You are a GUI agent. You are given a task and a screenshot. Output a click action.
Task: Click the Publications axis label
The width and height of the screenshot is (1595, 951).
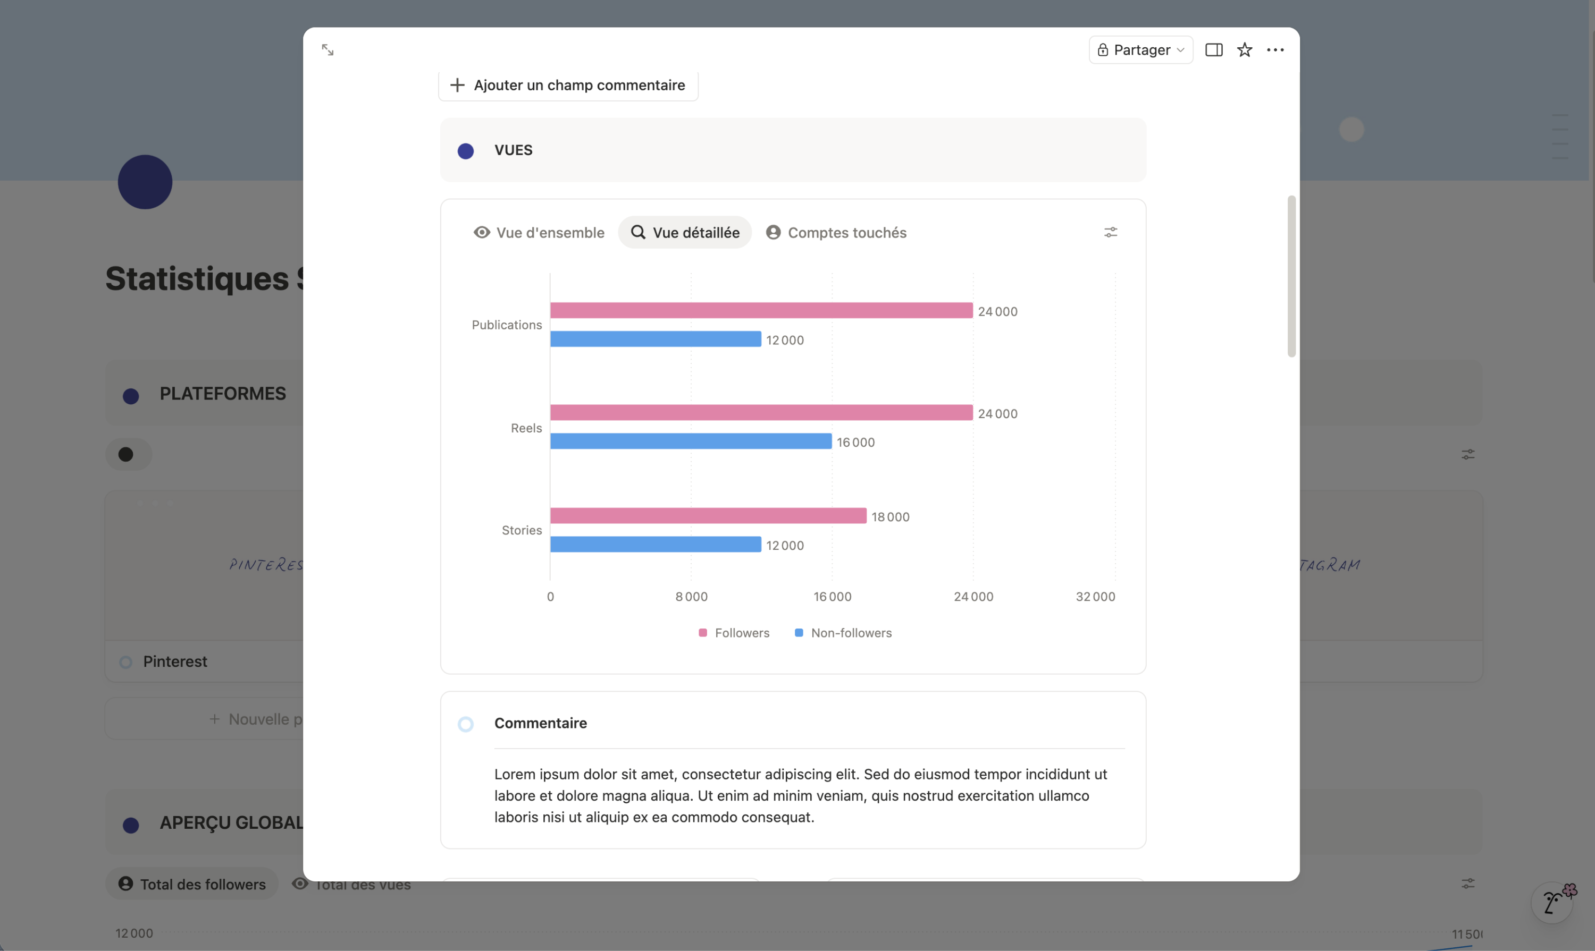[x=507, y=325]
